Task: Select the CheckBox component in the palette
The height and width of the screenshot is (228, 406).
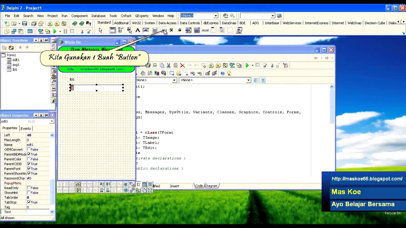Action: point(171,30)
